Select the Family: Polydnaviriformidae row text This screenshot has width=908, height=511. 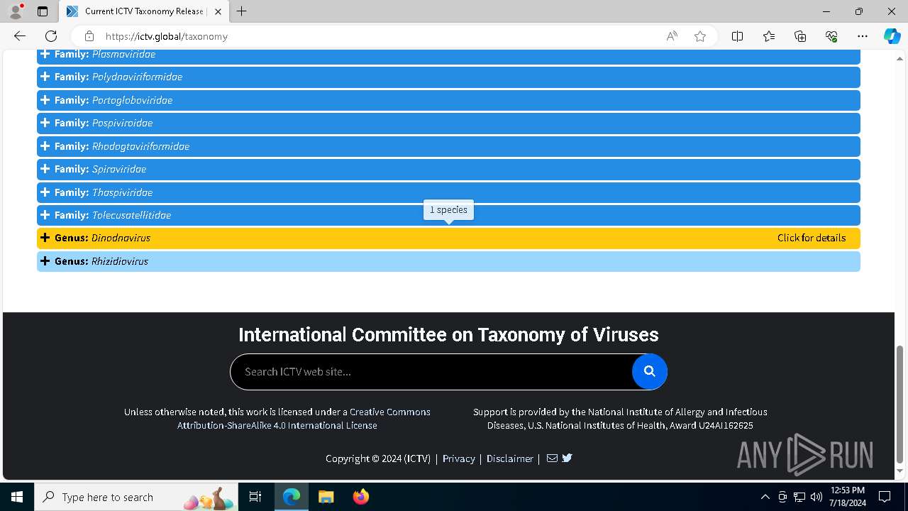tap(118, 77)
